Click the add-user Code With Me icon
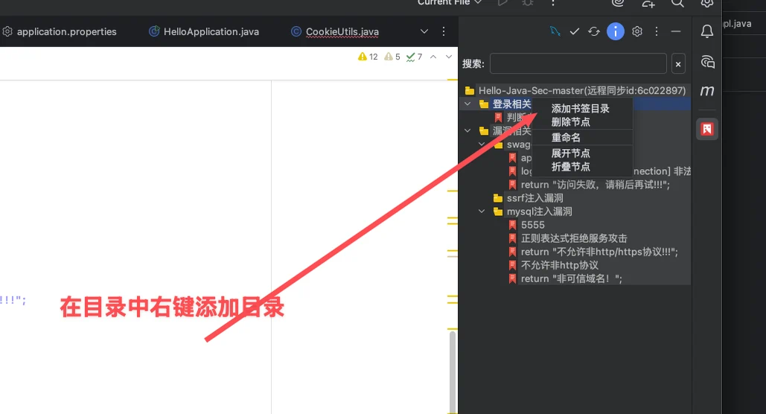 [648, 3]
